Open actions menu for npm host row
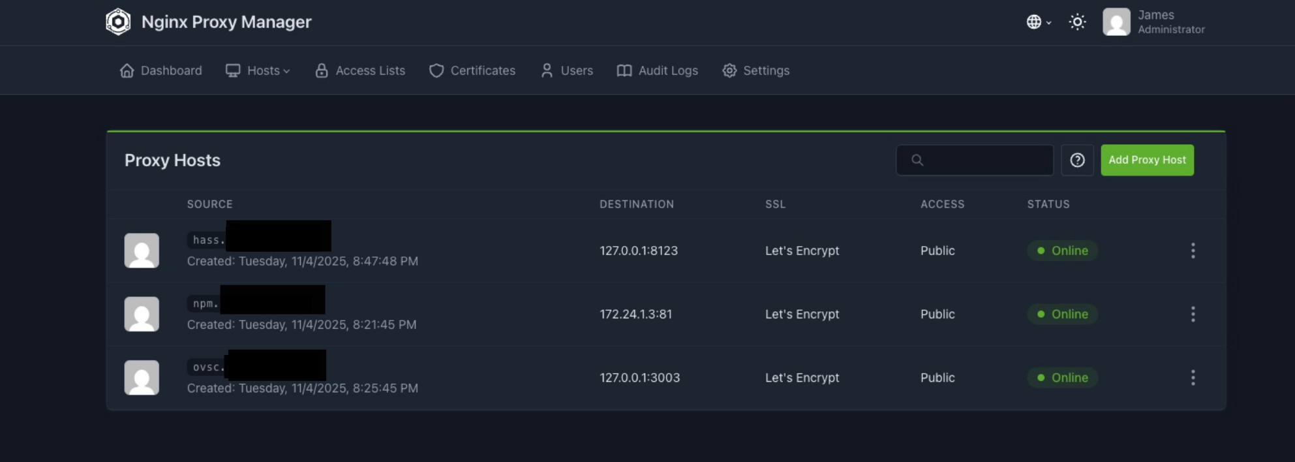 1193,314
